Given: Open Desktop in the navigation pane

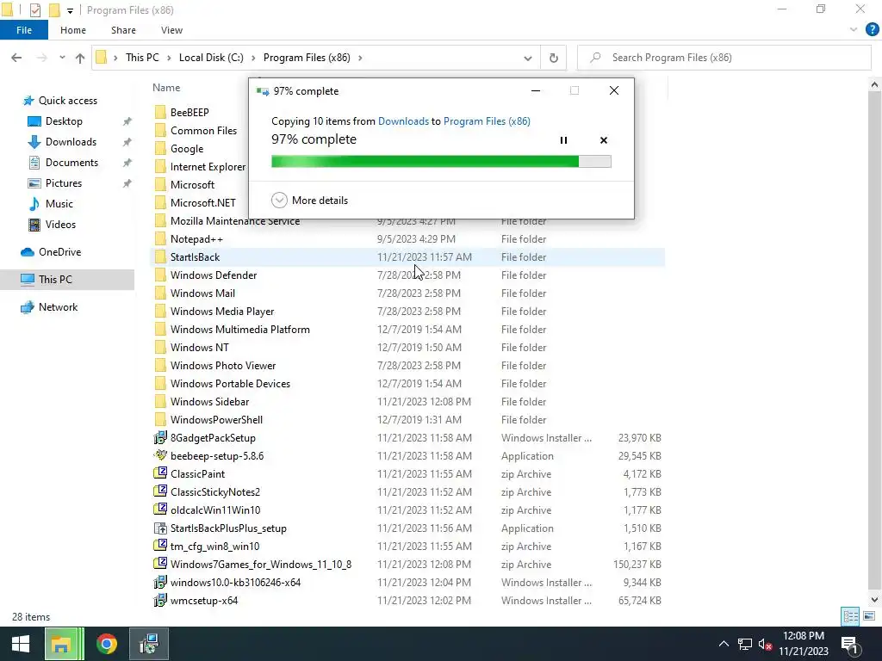Looking at the screenshot, I should (x=55, y=121).
